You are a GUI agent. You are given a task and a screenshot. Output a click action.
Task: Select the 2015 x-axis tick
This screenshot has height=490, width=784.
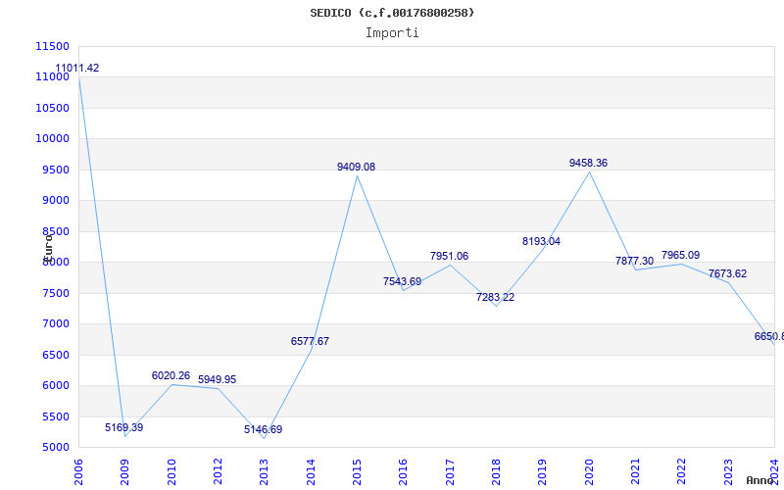pos(357,471)
